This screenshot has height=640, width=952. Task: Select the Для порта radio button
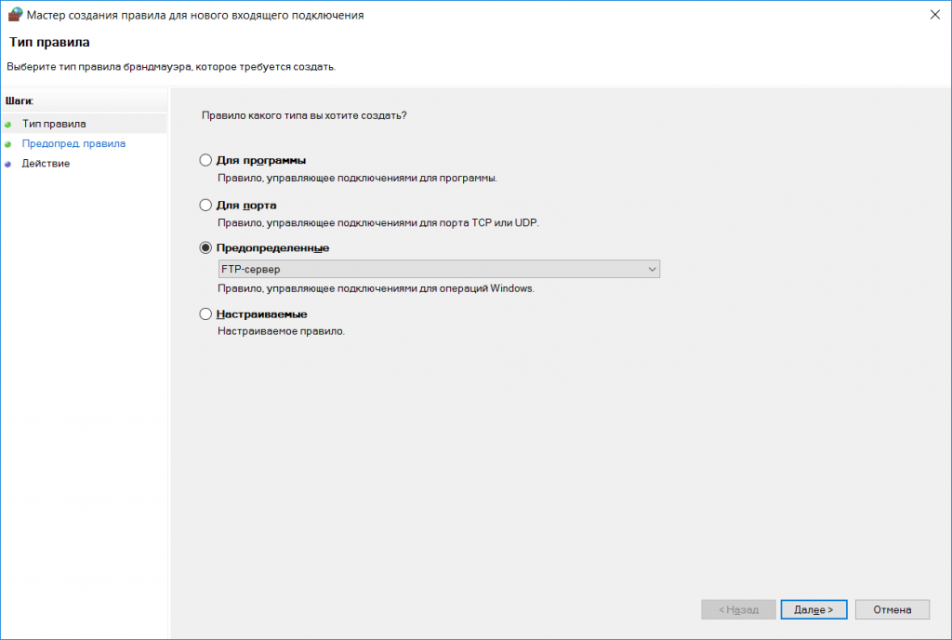pos(205,206)
